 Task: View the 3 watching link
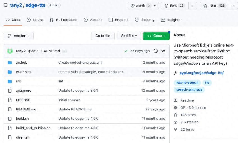point(190,122)
